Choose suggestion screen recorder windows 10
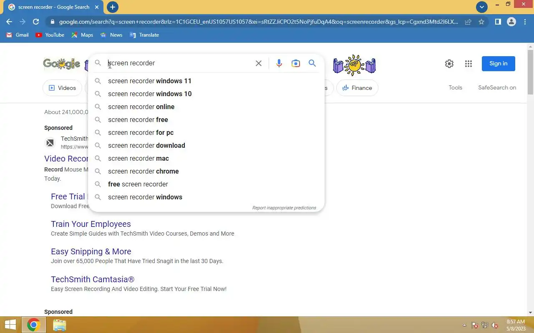The image size is (534, 333). (x=206, y=94)
